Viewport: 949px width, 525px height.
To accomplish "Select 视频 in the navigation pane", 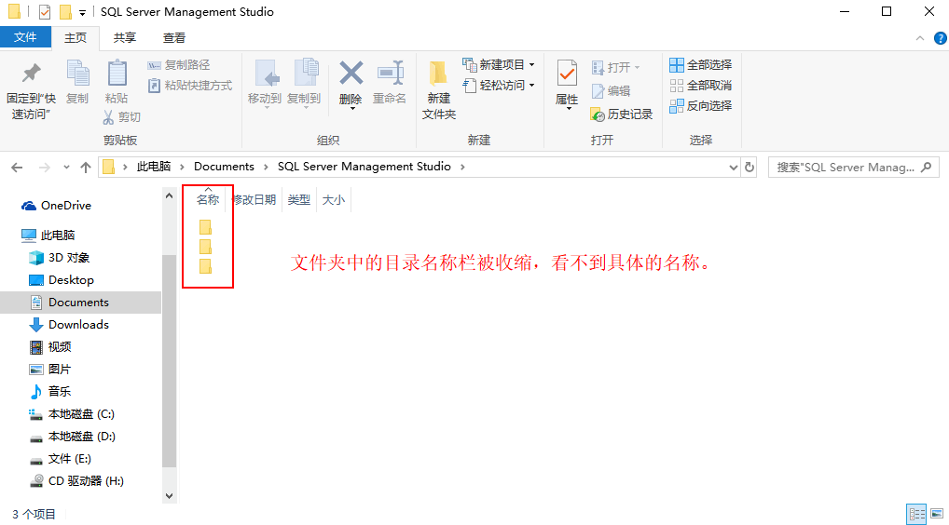I will click(x=50, y=347).
